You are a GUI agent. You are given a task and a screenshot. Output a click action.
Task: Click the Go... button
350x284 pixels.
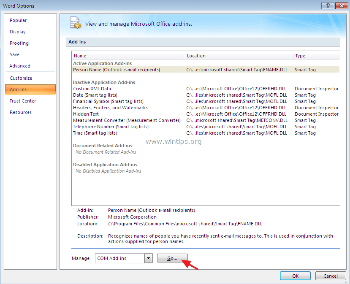tap(172, 258)
